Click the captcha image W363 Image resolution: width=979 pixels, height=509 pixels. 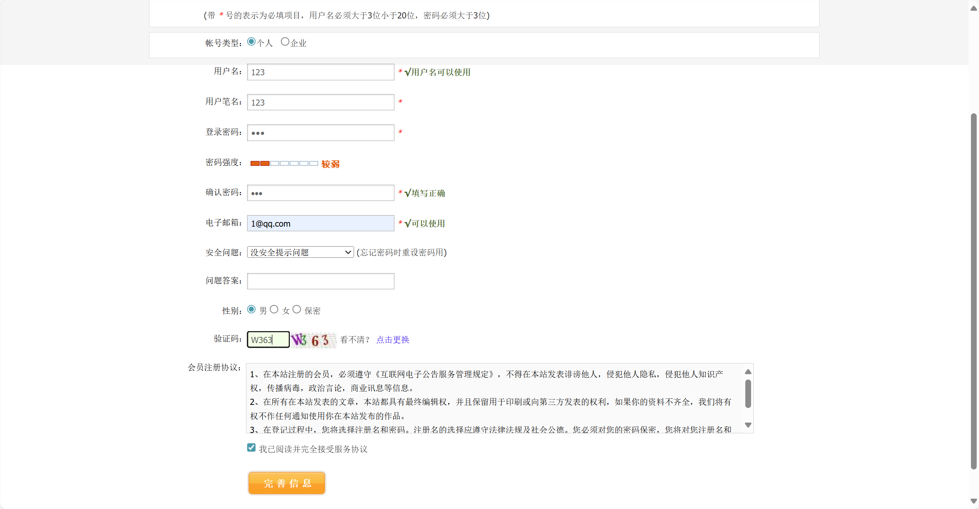[x=313, y=340]
